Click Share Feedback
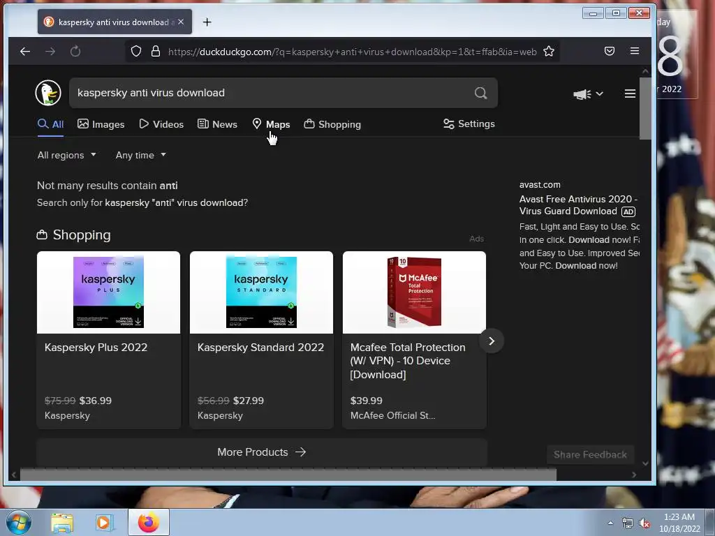Image resolution: width=715 pixels, height=536 pixels. [590, 454]
